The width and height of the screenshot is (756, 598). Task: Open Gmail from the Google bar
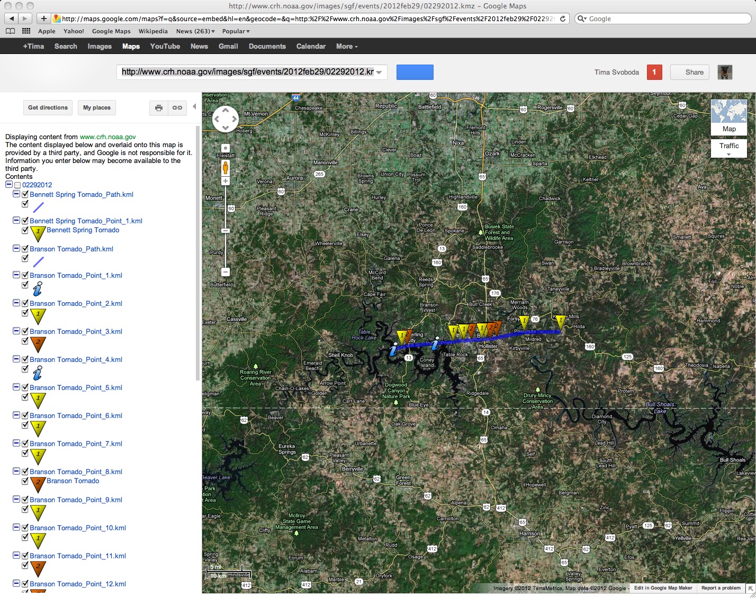coord(228,47)
